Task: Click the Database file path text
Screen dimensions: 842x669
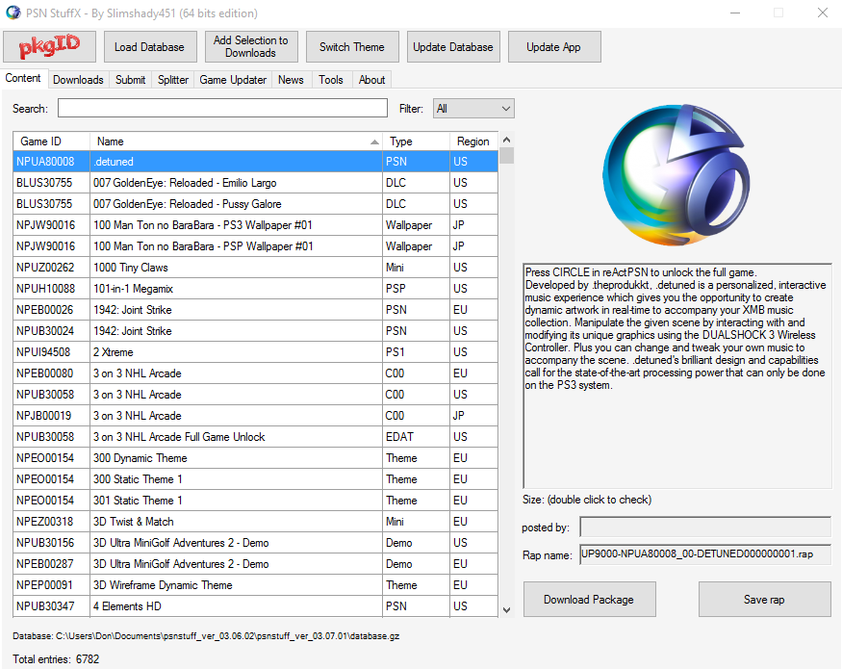Action: click(x=206, y=635)
